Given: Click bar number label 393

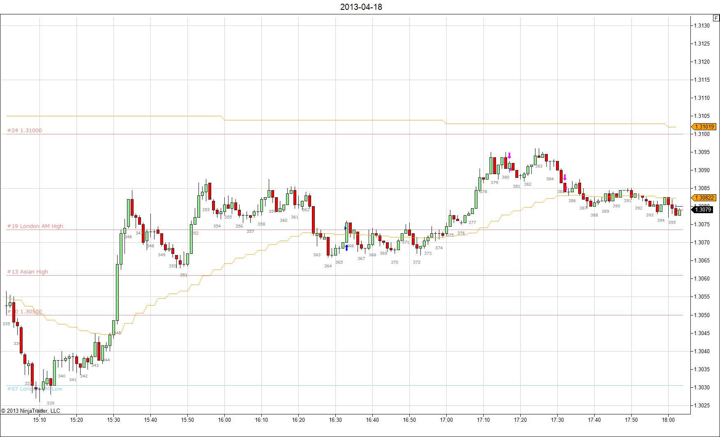Looking at the screenshot, I should coord(650,215).
